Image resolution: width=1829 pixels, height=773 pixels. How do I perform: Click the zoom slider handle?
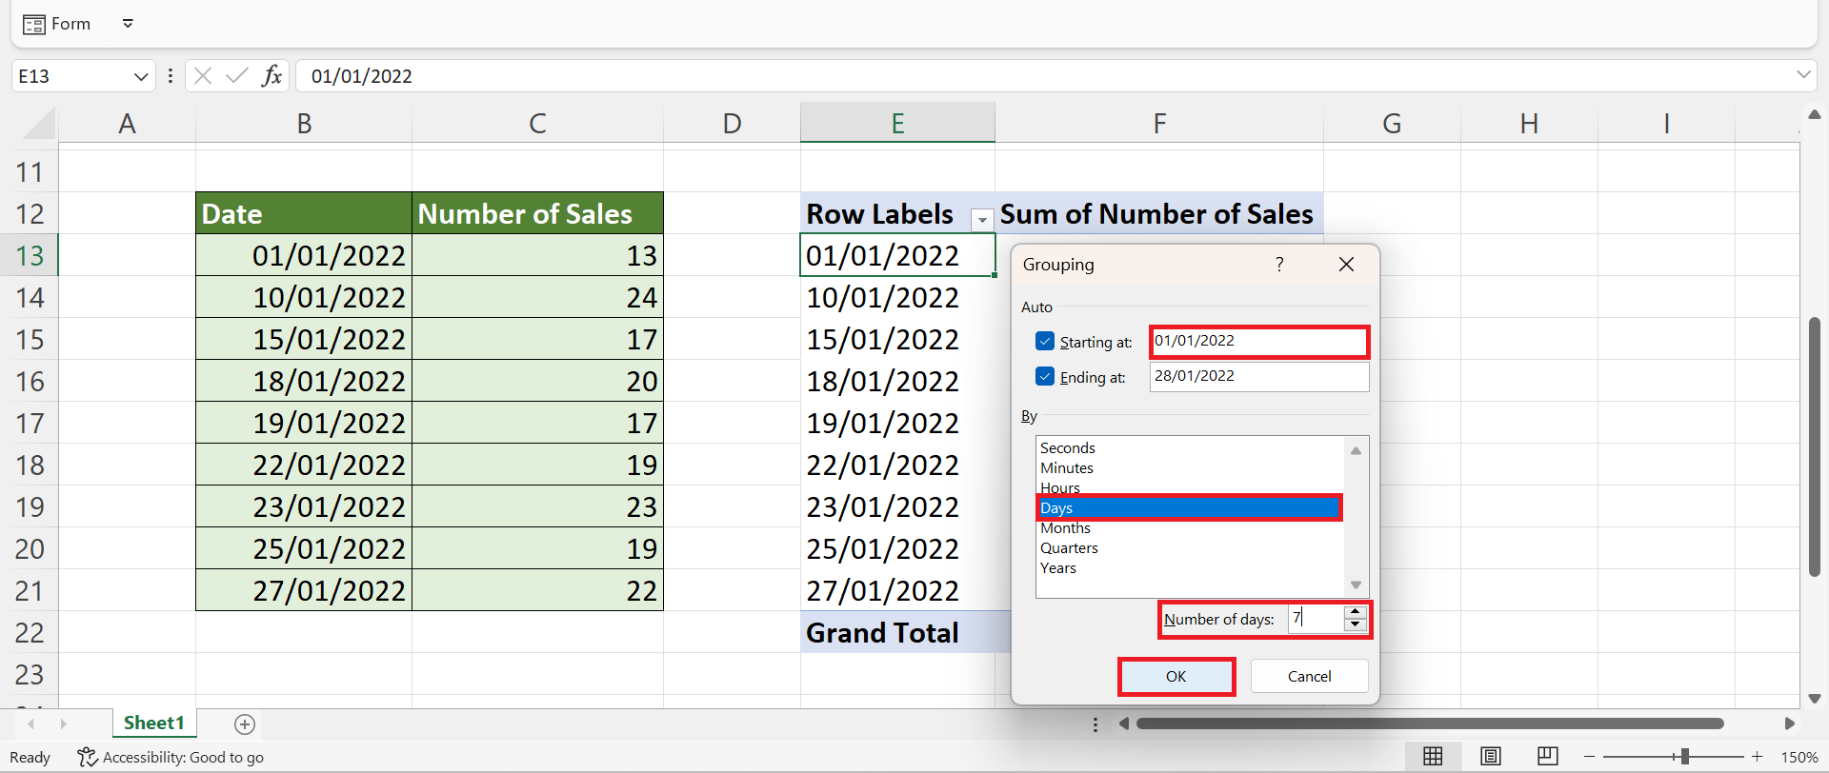pos(1684,757)
